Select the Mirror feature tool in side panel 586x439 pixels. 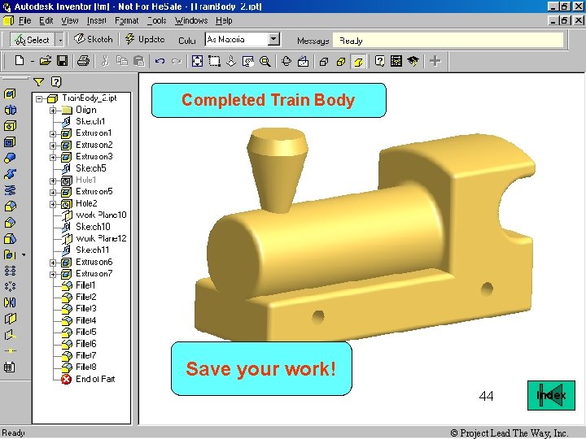click(10, 302)
